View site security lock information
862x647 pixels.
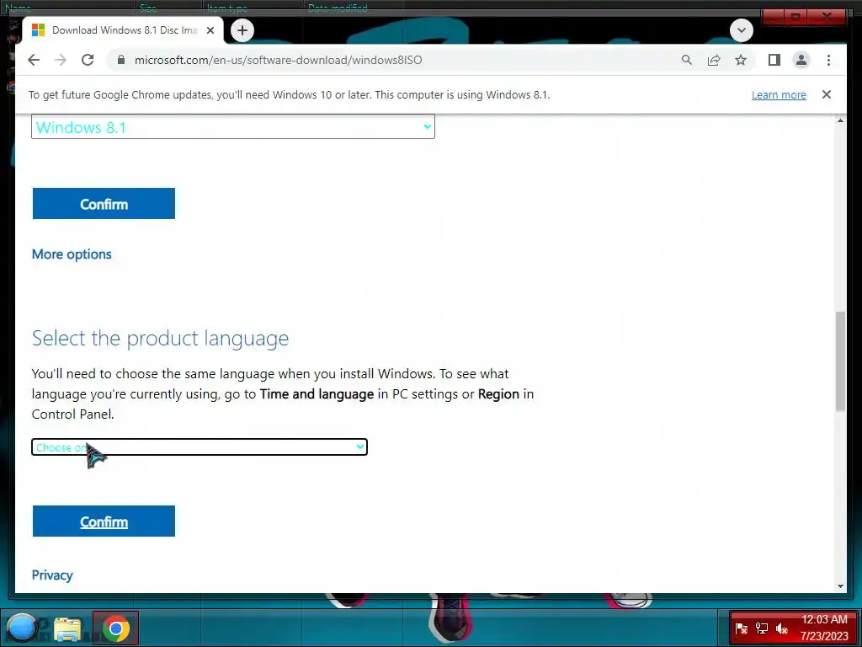pos(121,60)
